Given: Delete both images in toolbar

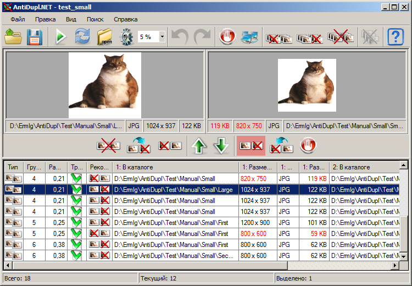Looking at the screenshot, I should pos(341,36).
